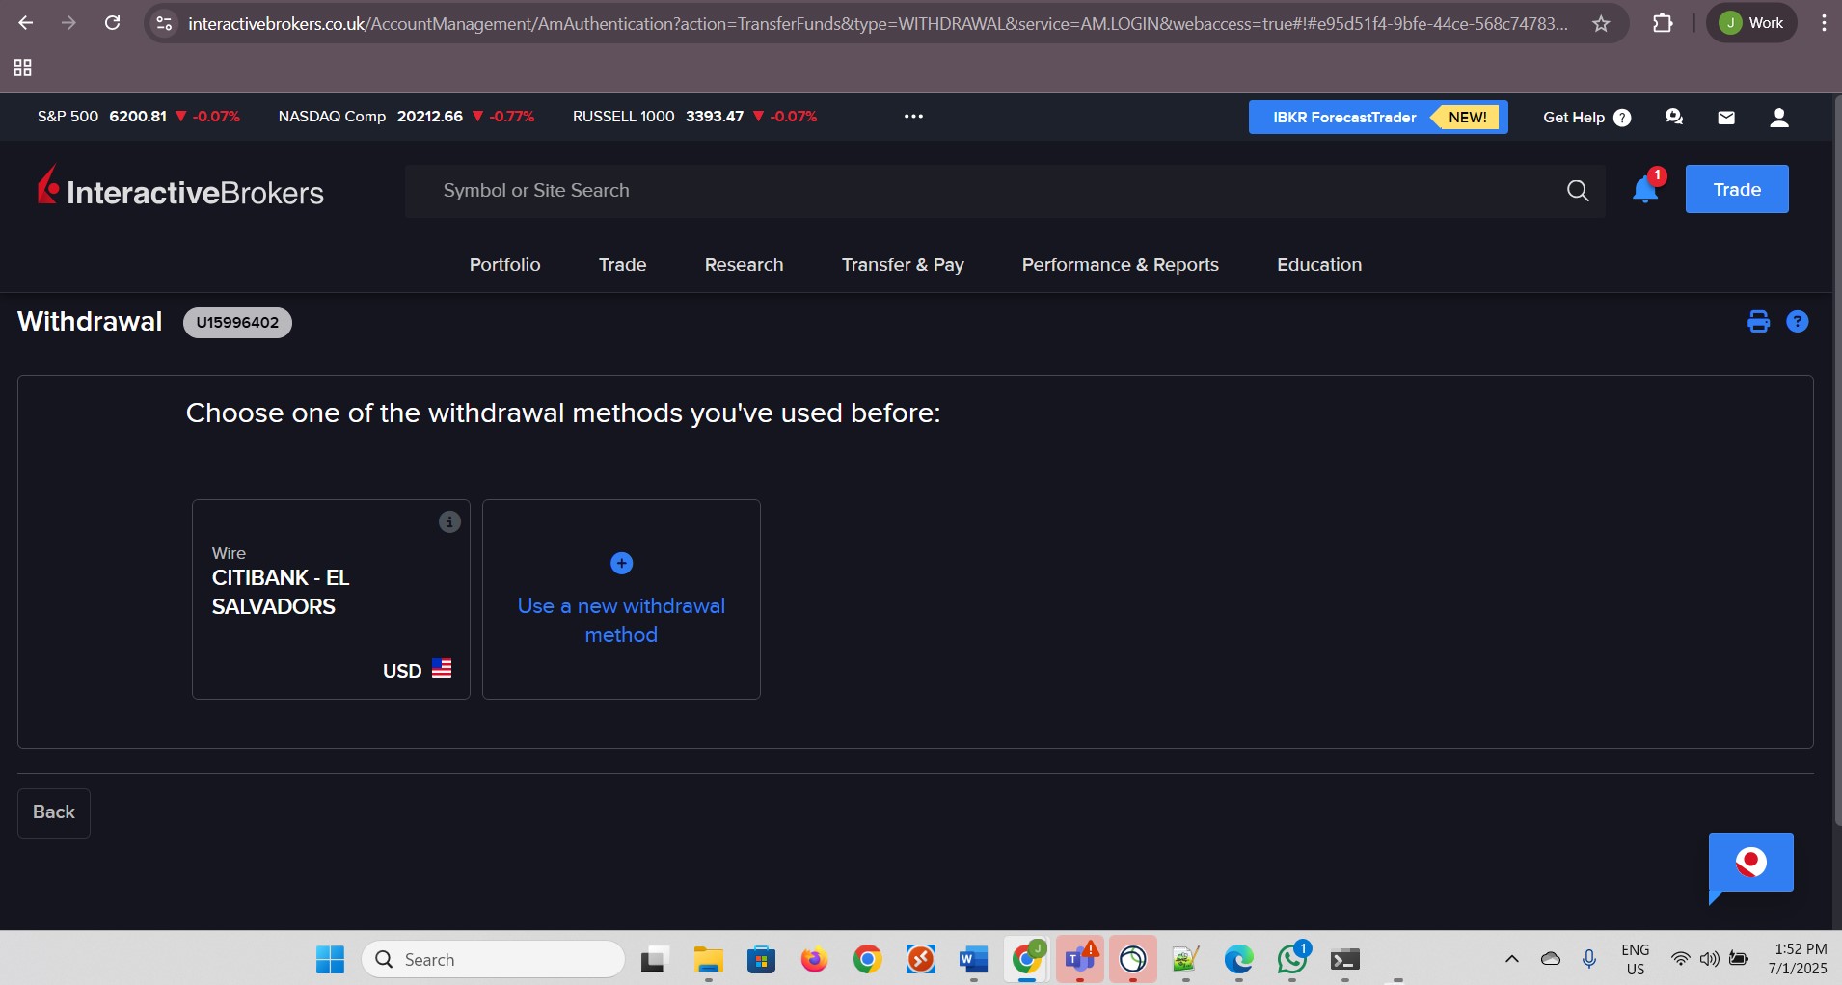Expand more market indices ellipsis
Screen dimensions: 1842x985
[913, 117]
